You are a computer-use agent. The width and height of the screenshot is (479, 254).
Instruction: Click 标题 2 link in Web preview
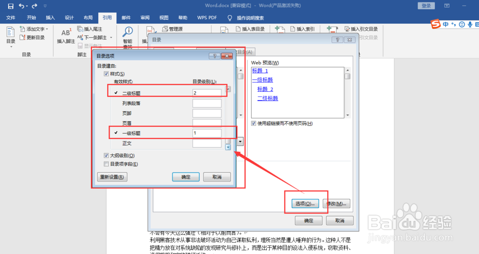pyautogui.click(x=265, y=89)
